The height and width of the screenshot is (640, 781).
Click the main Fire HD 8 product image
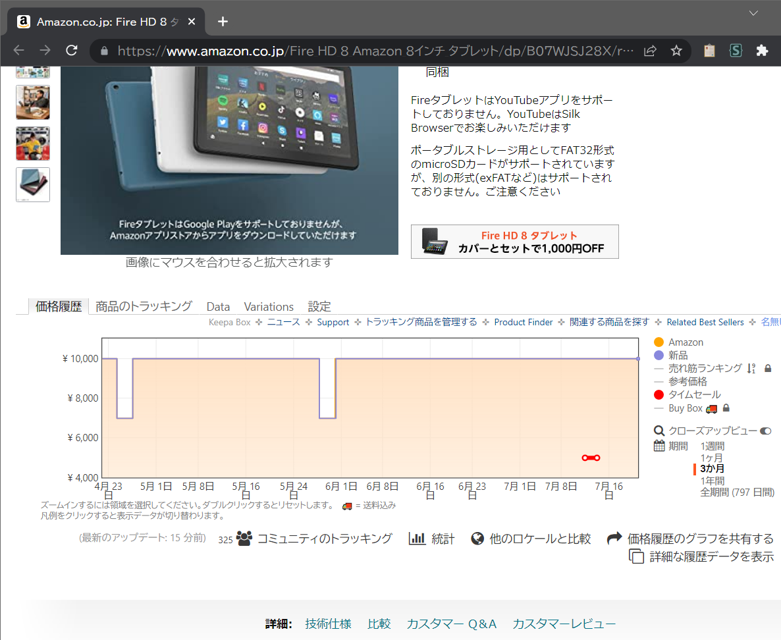click(229, 161)
